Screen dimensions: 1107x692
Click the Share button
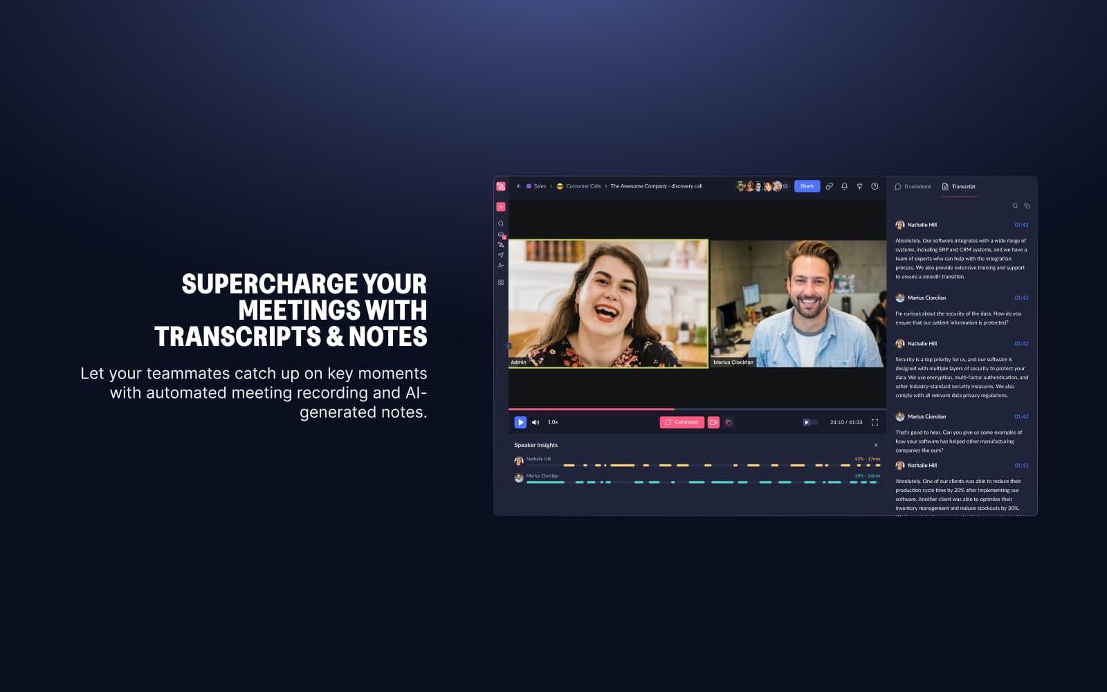coord(807,186)
